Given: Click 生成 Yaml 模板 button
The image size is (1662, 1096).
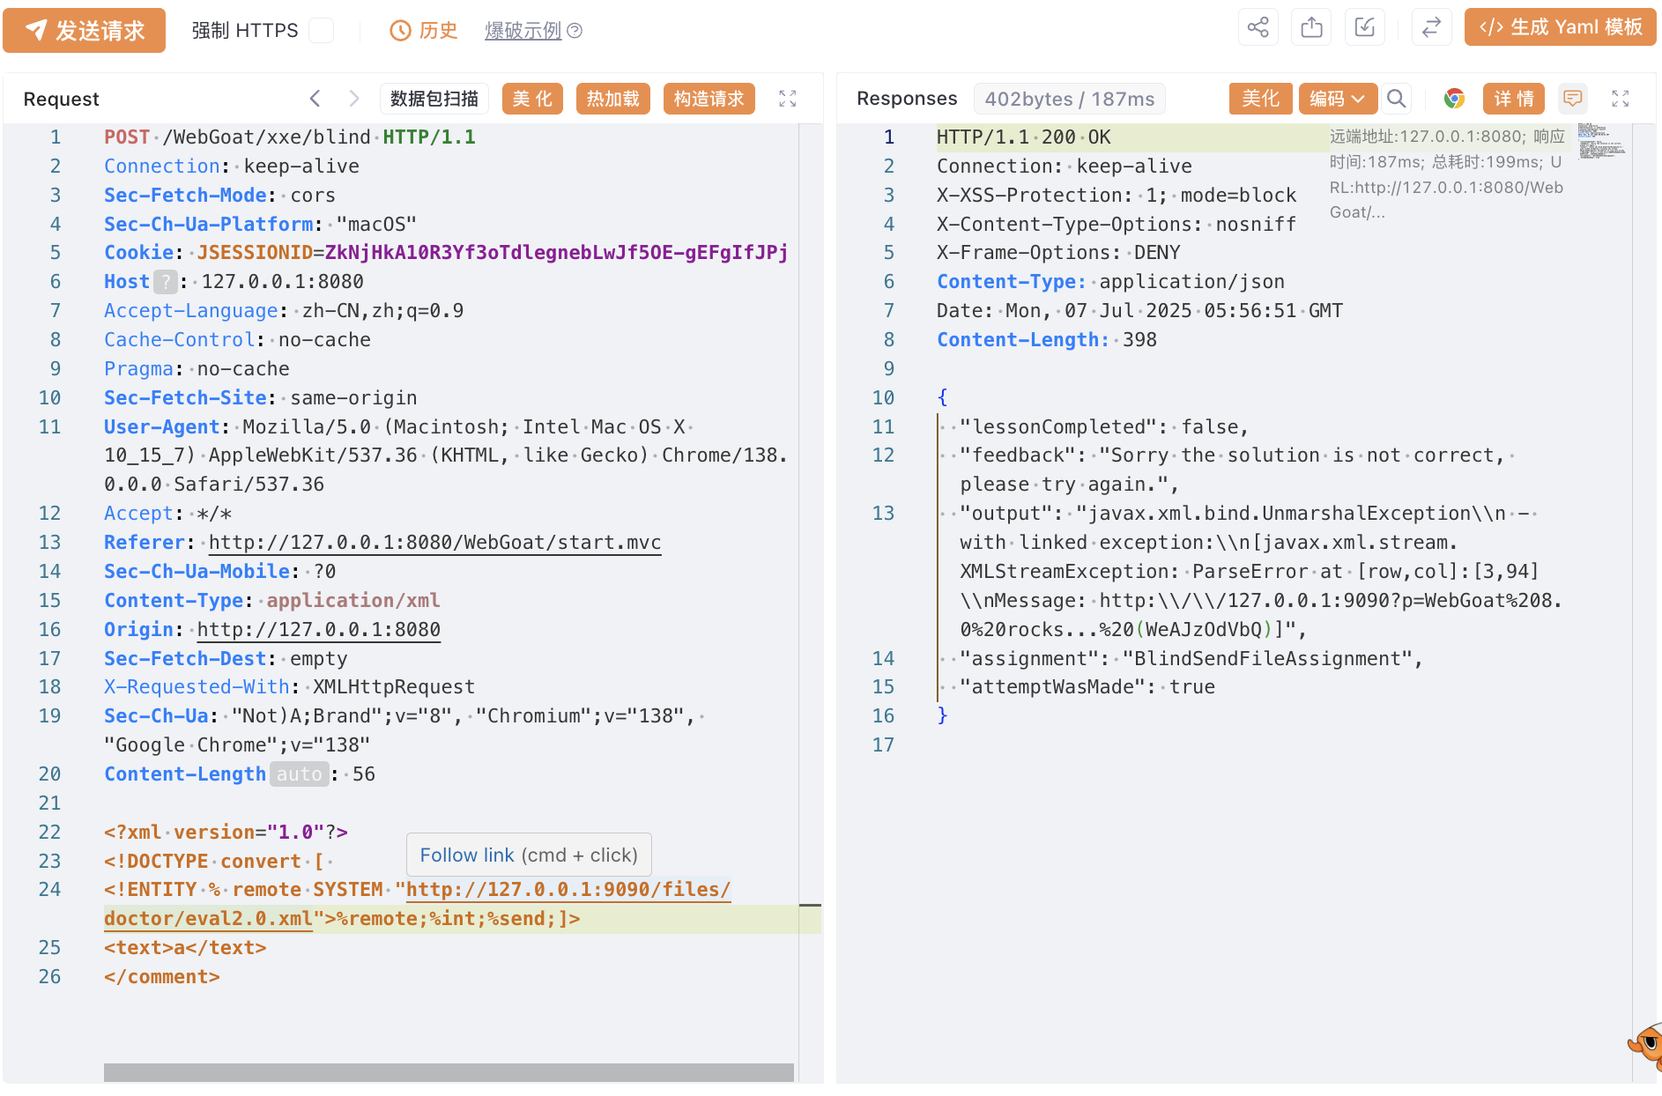Looking at the screenshot, I should pyautogui.click(x=1561, y=27).
